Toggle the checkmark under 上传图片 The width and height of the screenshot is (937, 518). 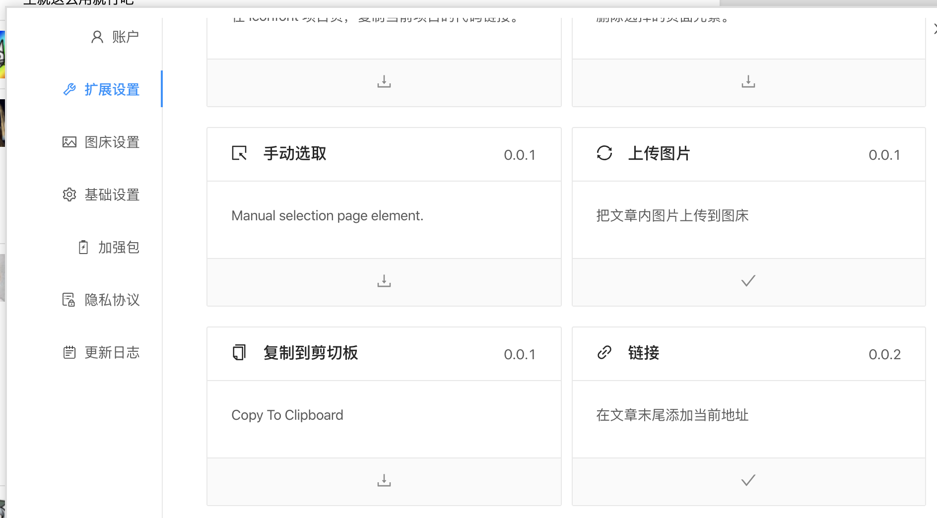[x=748, y=281]
